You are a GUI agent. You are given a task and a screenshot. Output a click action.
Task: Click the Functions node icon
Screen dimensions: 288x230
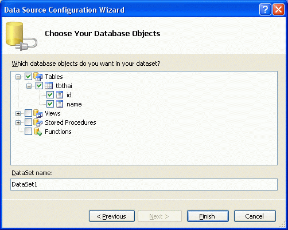click(38, 132)
